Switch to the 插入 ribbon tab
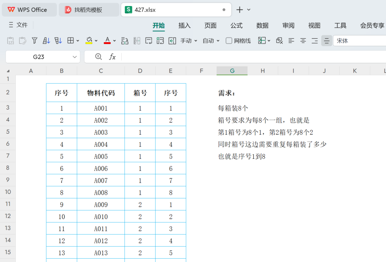The image size is (386, 262). (184, 26)
